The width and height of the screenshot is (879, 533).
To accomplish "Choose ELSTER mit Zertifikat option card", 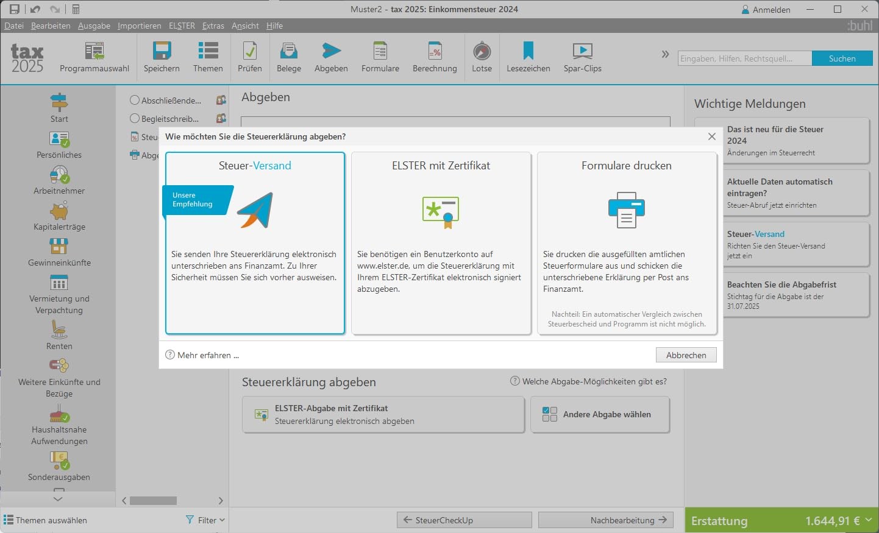I will pyautogui.click(x=441, y=243).
